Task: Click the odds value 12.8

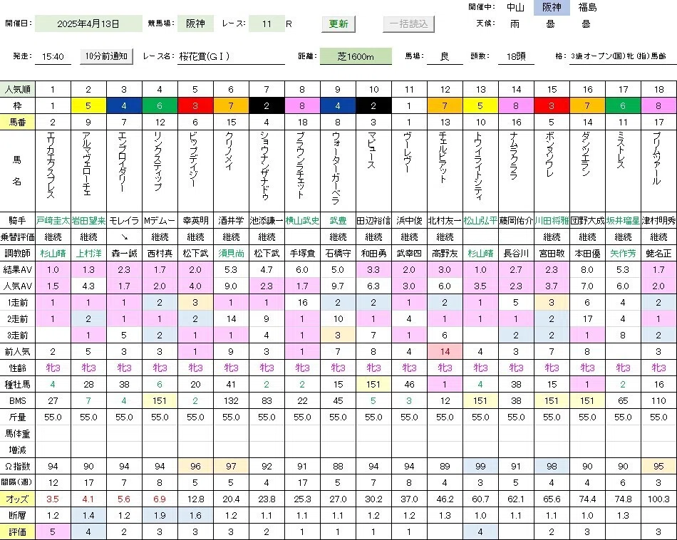Action: click(195, 499)
